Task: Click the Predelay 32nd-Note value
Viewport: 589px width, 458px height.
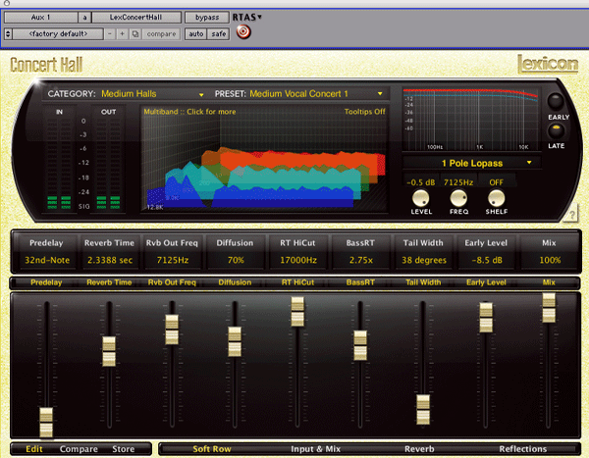Action: (x=47, y=260)
